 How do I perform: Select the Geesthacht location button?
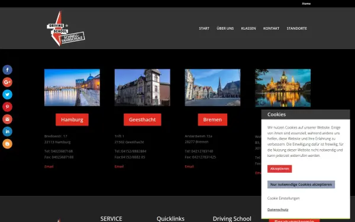(142, 120)
